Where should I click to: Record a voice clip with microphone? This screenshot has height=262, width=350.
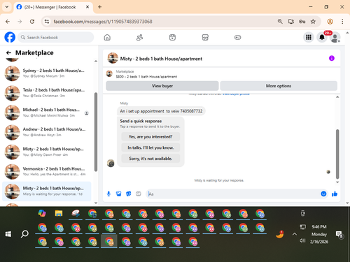pyautogui.click(x=108, y=194)
